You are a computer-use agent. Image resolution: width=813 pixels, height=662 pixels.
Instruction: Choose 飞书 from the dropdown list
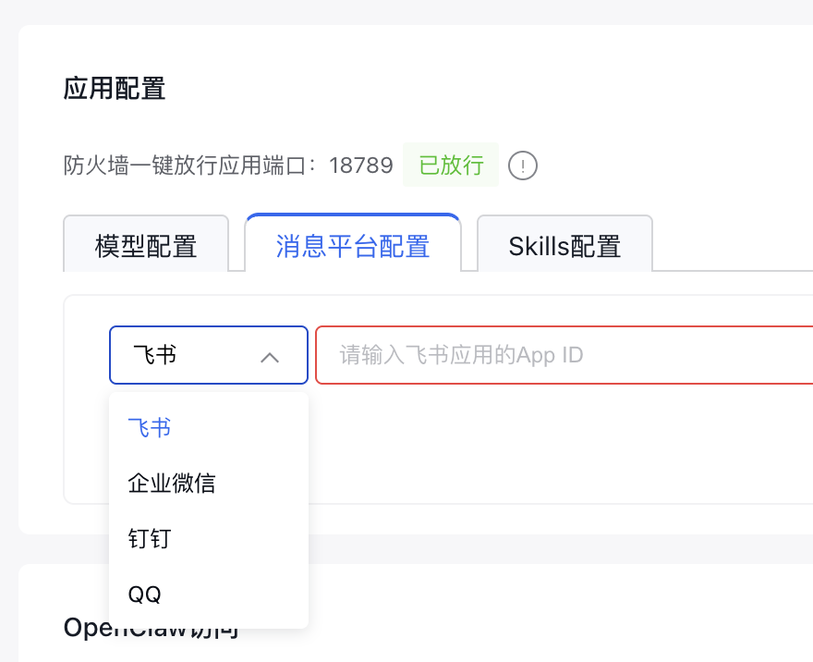[x=150, y=428]
